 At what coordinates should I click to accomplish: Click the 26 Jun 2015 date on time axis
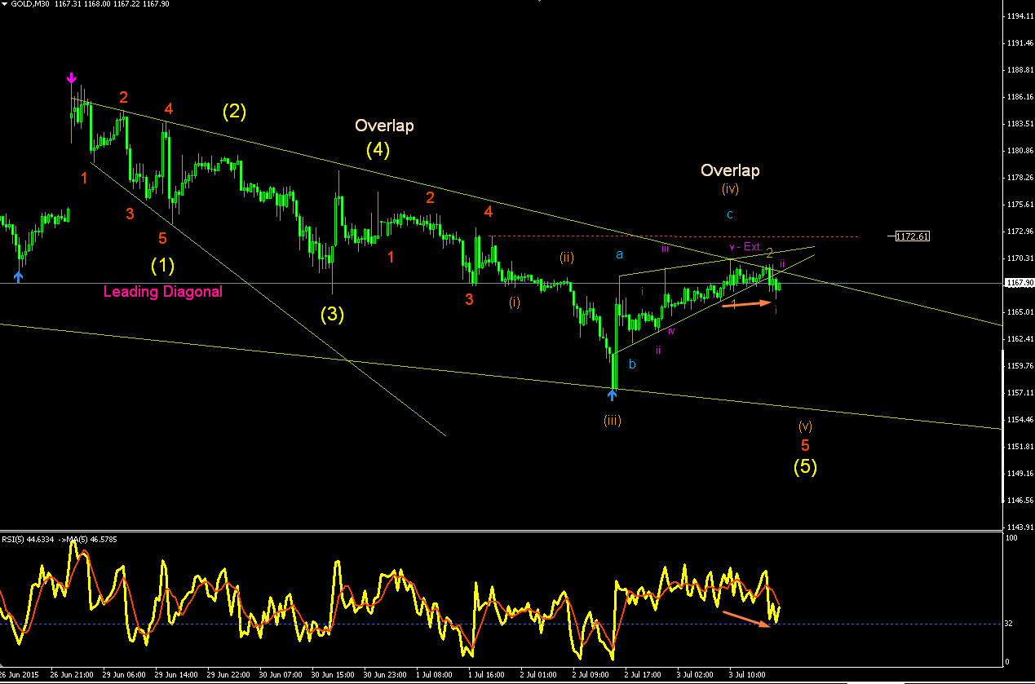tap(20, 675)
